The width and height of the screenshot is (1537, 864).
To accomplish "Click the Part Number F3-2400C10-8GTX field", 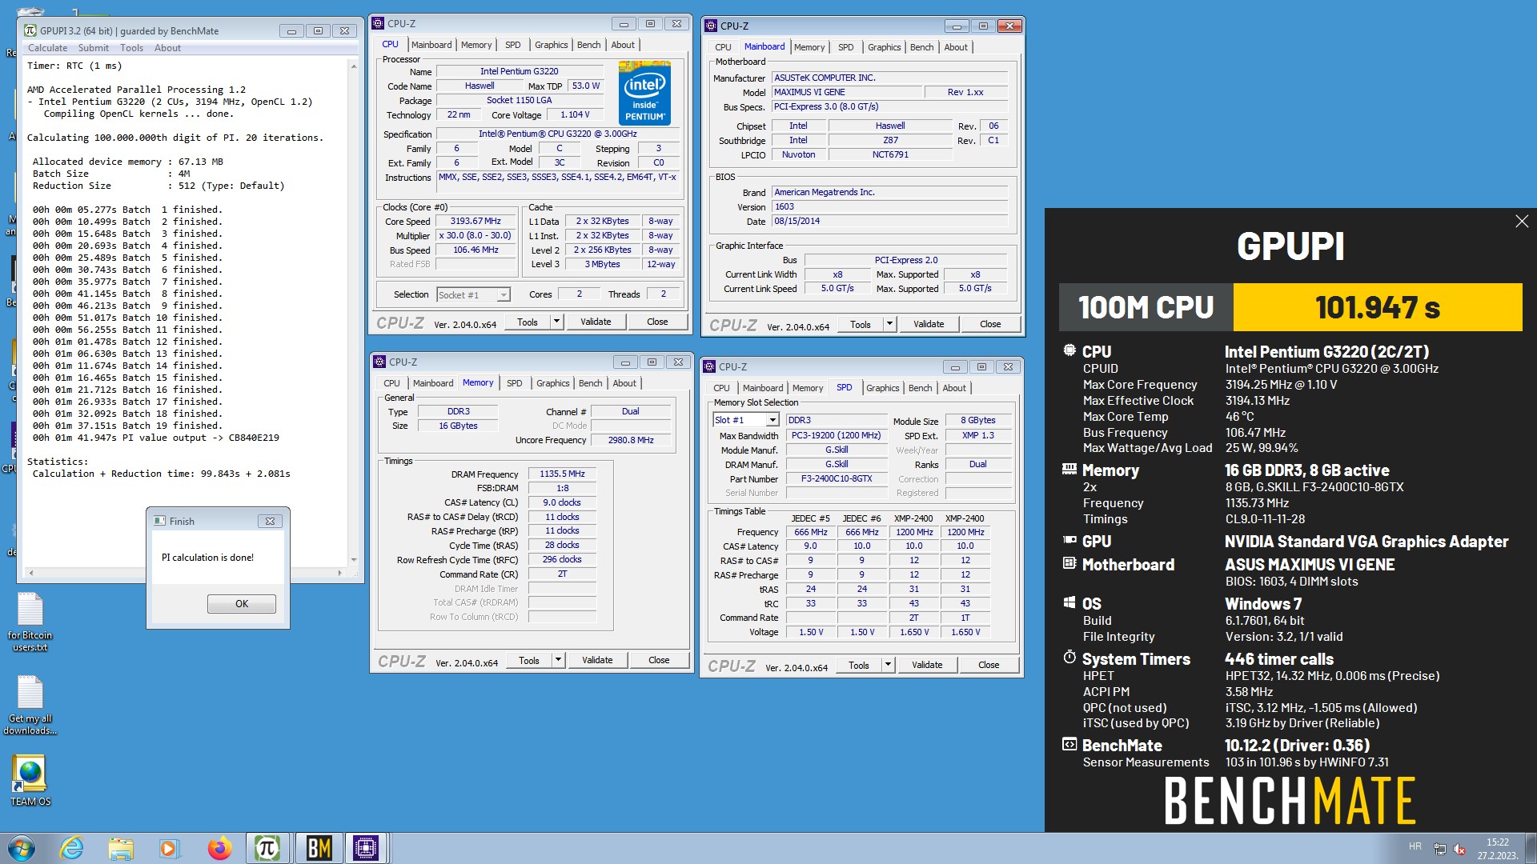I will tap(837, 478).
